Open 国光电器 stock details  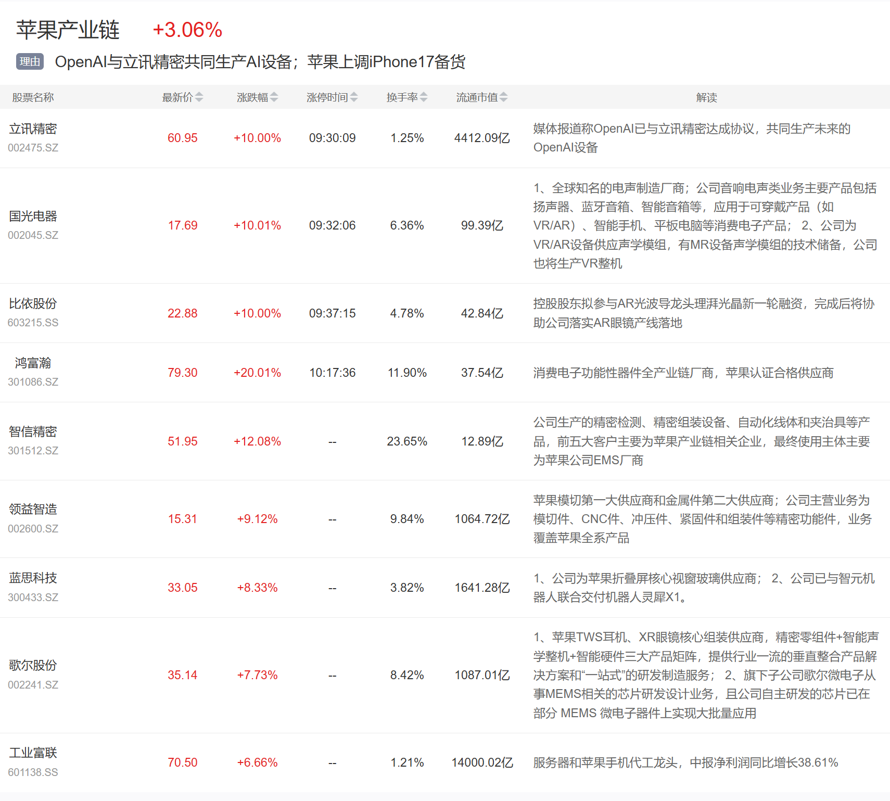tap(33, 216)
